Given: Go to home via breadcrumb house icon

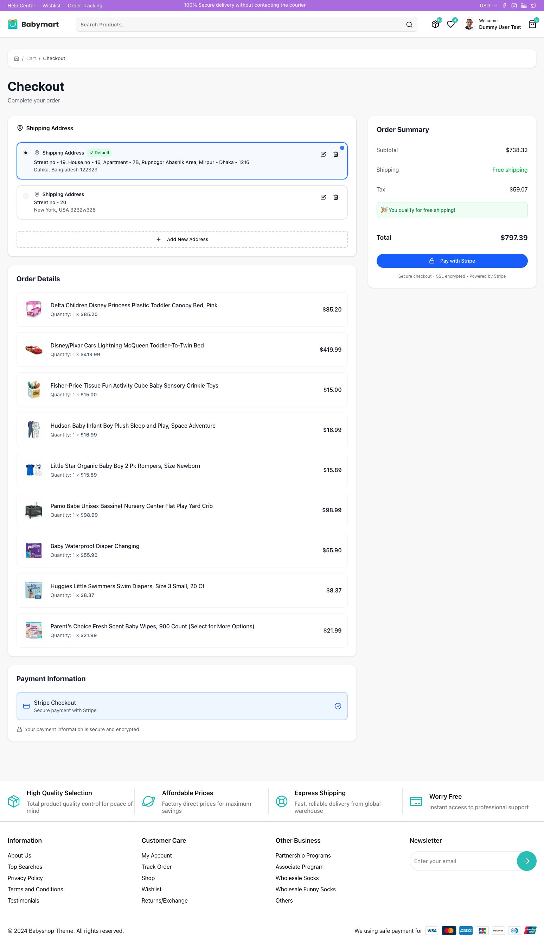Looking at the screenshot, I should coord(17,58).
